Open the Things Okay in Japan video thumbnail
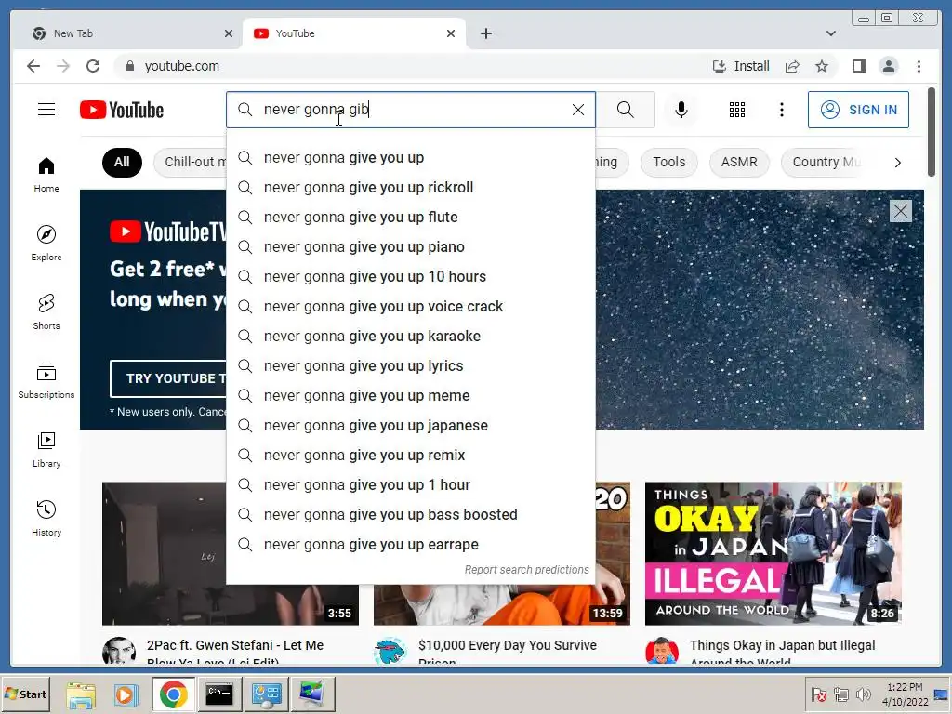The width and height of the screenshot is (952, 714). click(773, 553)
